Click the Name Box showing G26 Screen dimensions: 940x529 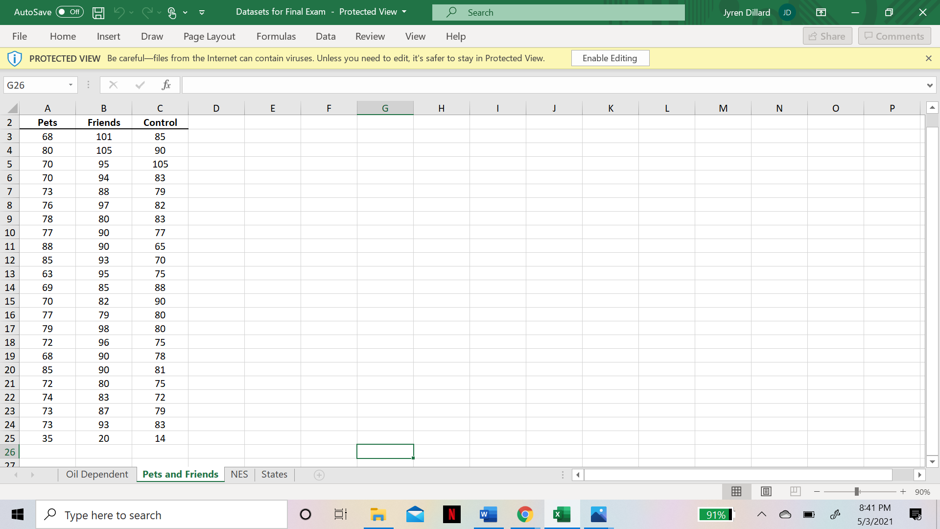click(x=34, y=85)
